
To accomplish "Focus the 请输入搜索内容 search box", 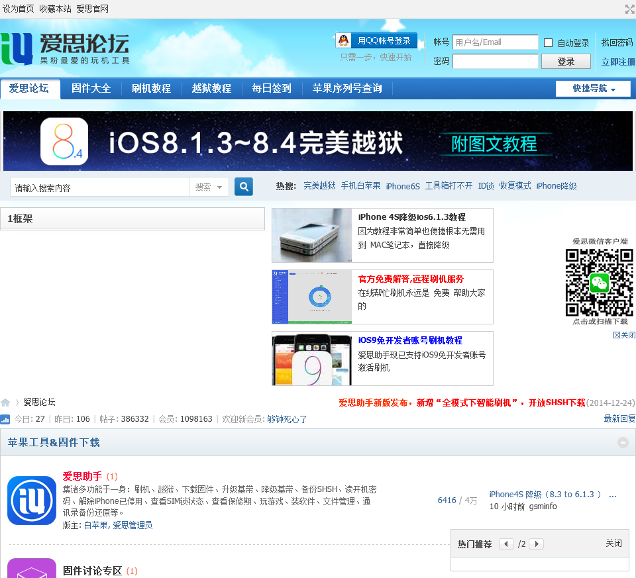I will (x=100, y=187).
